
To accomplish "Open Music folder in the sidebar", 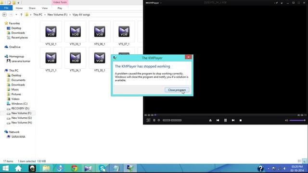I will coord(15,89).
